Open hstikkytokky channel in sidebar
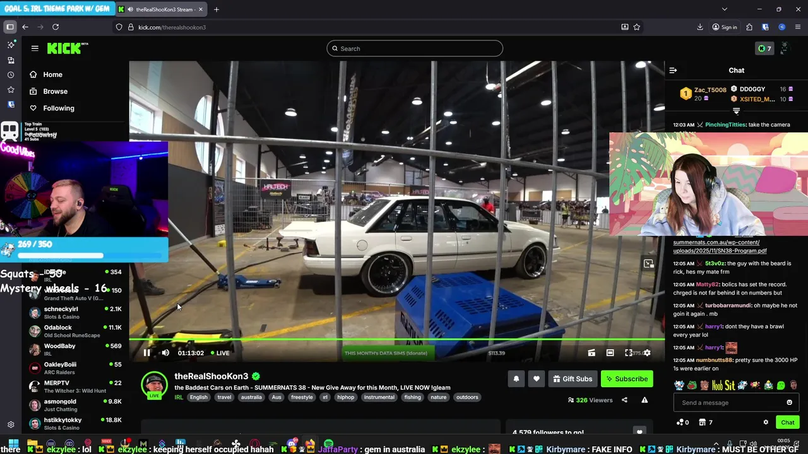 pos(76,423)
